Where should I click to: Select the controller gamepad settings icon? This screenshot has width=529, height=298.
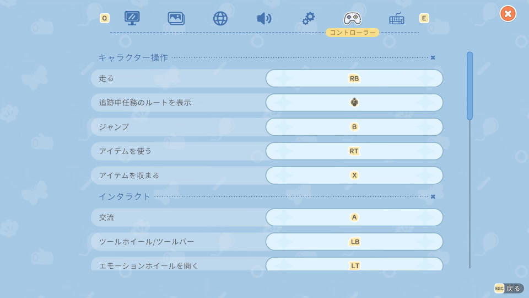click(353, 18)
